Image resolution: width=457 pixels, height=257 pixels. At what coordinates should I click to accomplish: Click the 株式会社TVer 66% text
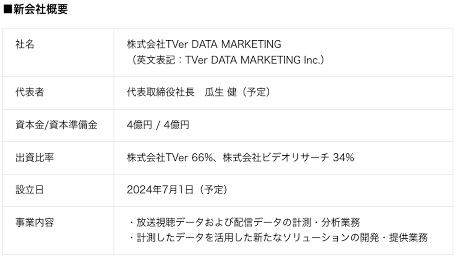click(x=170, y=158)
